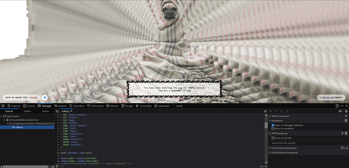Screen dimensions: 349x168
Task: Open the Outline tab
Action: [x=27, y=111]
